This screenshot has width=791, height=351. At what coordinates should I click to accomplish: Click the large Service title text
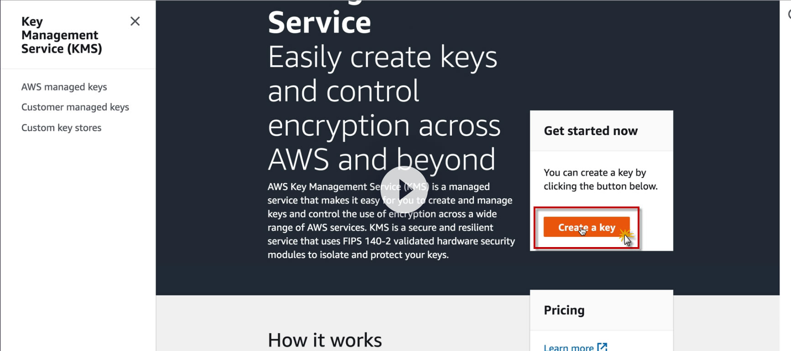[x=320, y=22]
